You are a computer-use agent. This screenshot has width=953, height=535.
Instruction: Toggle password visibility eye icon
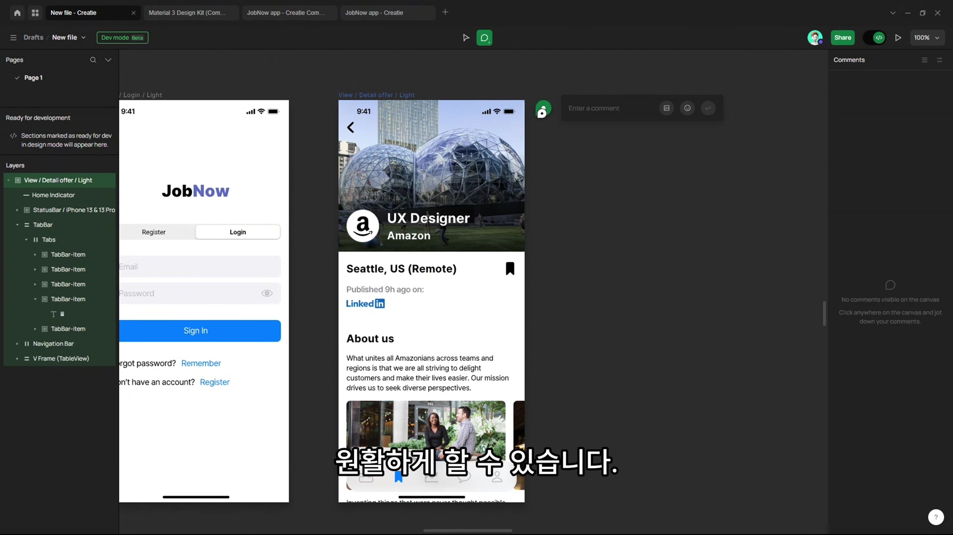[267, 293]
